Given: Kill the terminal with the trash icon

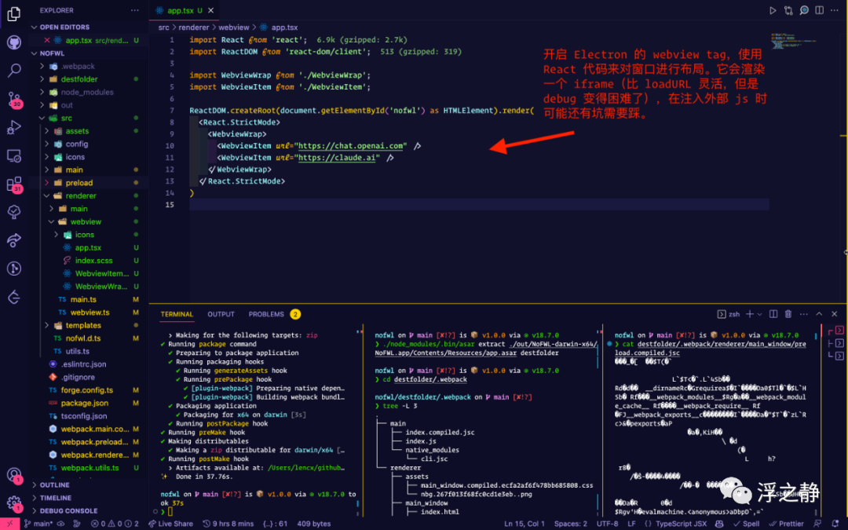Looking at the screenshot, I should tap(788, 314).
